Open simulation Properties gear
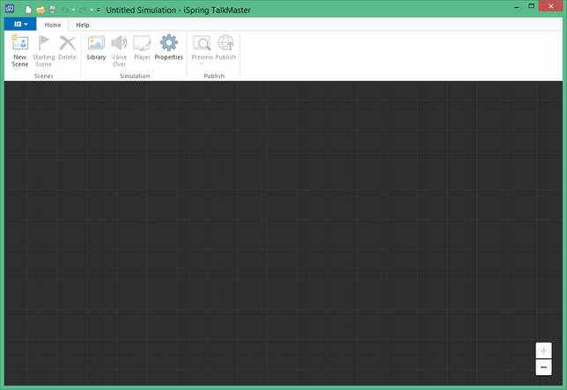 [x=169, y=47]
